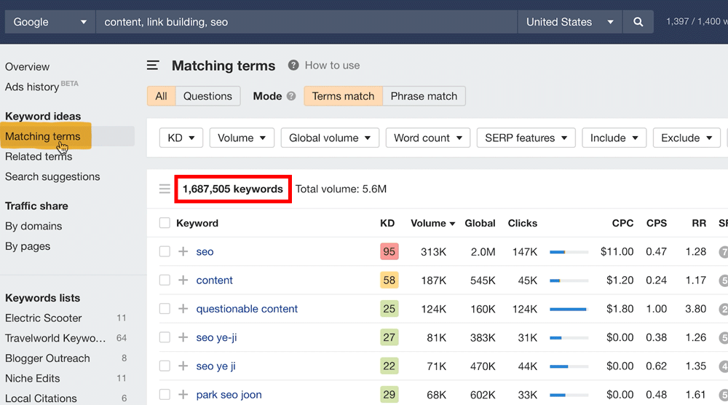Click the list icon beside keyword count
This screenshot has width=728, height=405.
(x=165, y=189)
